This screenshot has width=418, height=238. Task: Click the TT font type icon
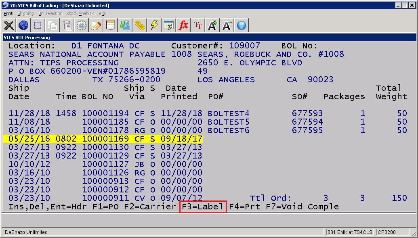tap(197, 25)
